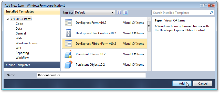
Task: Click the Add button
Action: coord(182,84)
